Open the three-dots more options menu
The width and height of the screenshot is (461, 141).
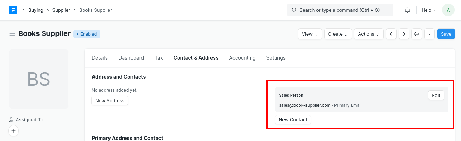point(429,34)
